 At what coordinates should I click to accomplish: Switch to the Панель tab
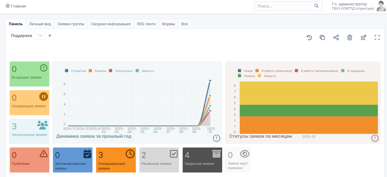pyautogui.click(x=16, y=24)
